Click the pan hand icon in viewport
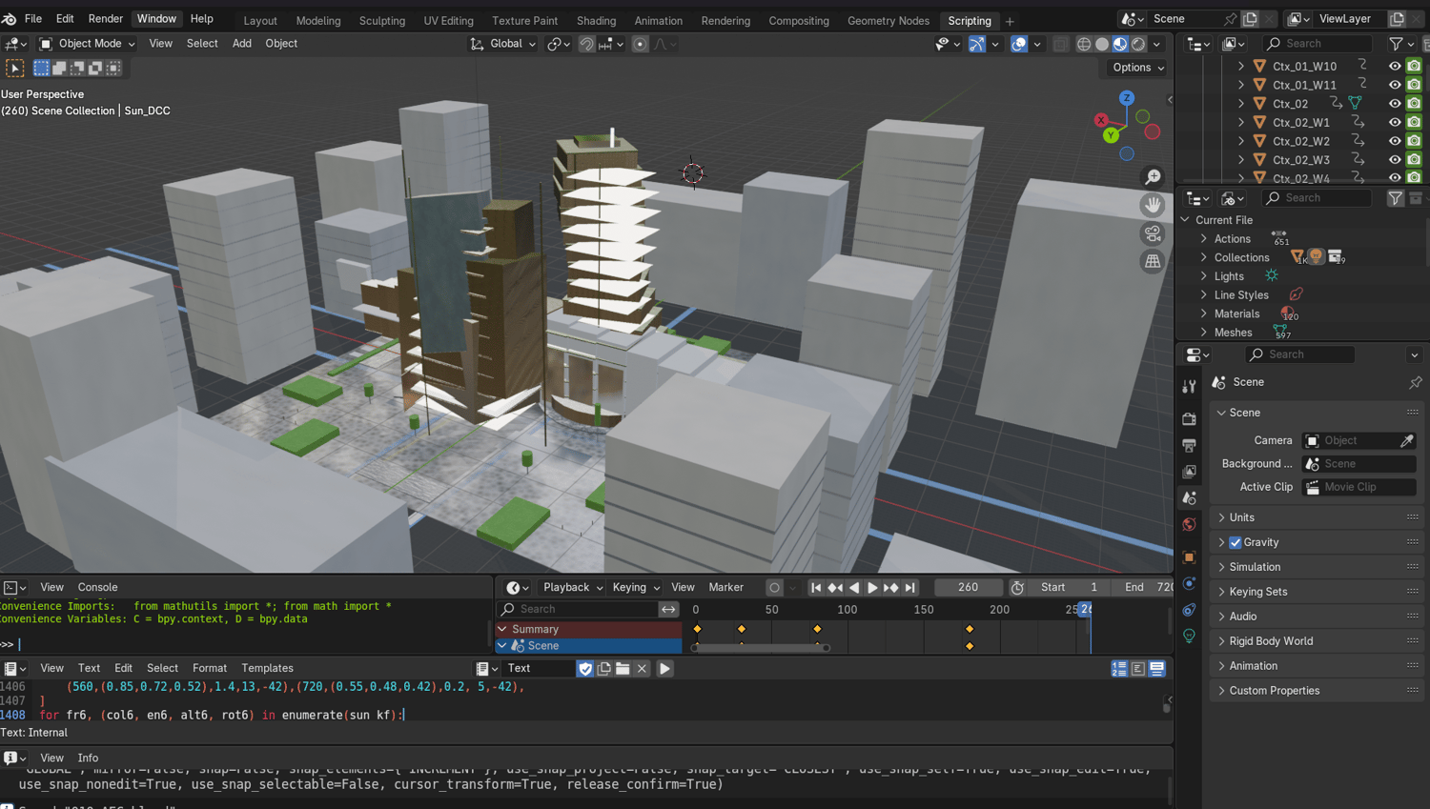The width and height of the screenshot is (1430, 809). (1153, 205)
